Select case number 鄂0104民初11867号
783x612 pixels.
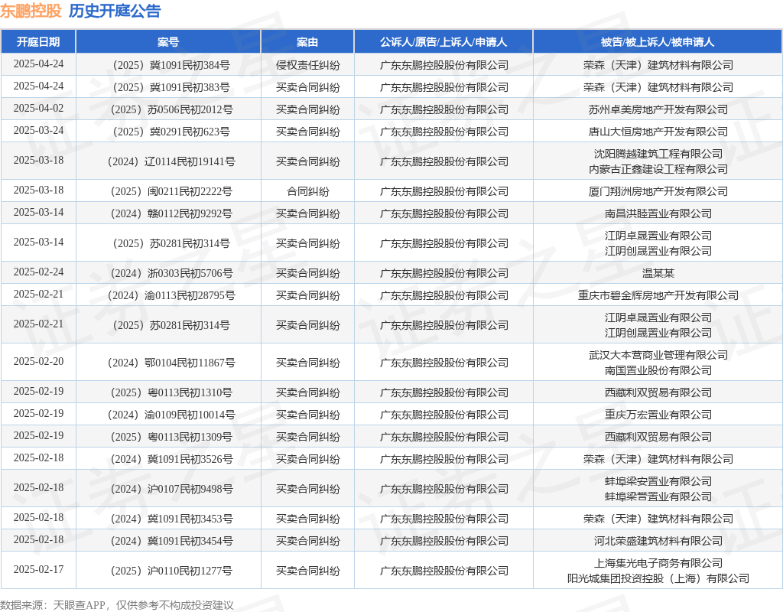[171, 363]
